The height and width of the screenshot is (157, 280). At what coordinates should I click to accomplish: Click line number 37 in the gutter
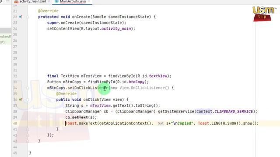(15, 106)
